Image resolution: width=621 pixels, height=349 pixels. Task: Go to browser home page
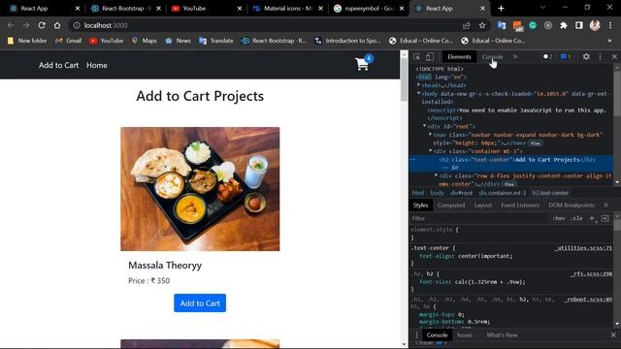pos(57,25)
